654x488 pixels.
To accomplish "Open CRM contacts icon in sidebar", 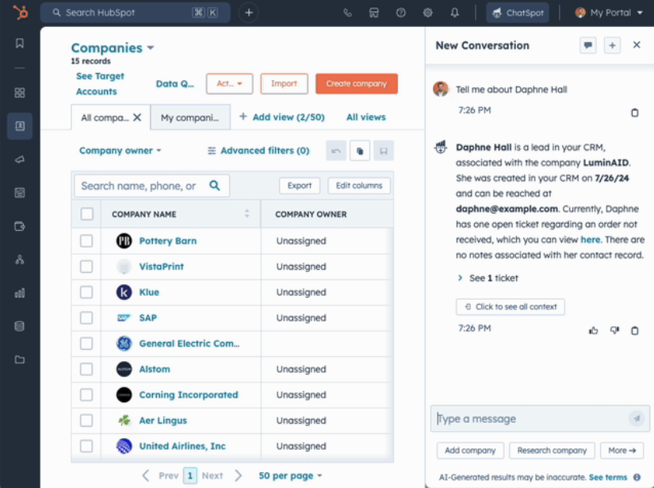I will click(20, 125).
